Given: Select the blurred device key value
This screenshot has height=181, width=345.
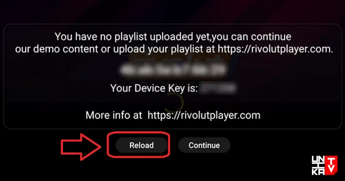Looking at the screenshot, I should point(218,88).
